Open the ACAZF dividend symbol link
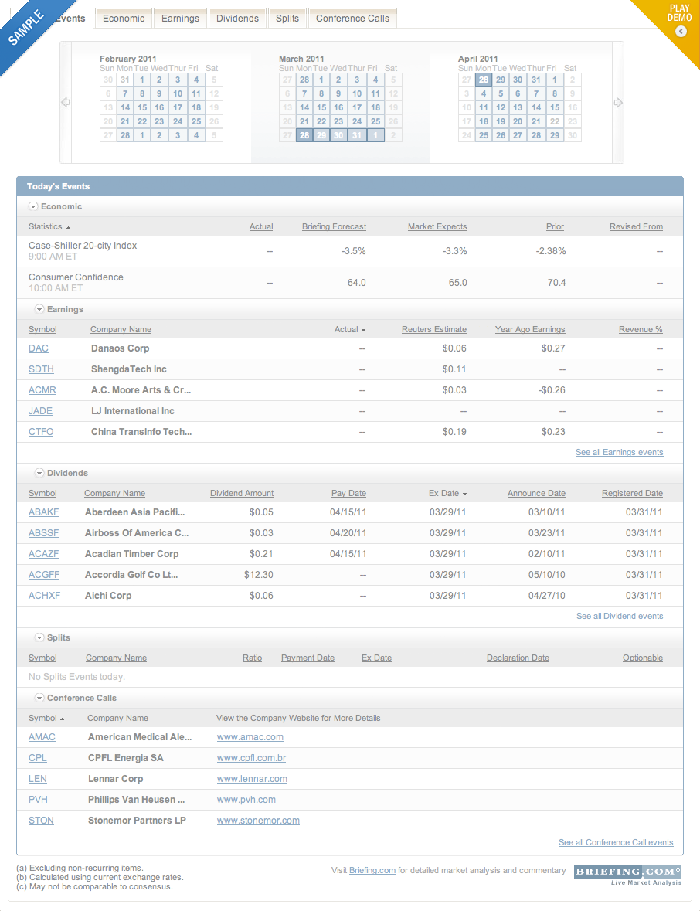The image size is (700, 911). point(43,554)
